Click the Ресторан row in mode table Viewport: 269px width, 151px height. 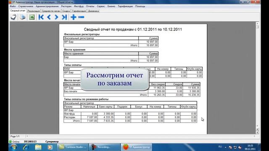(x=130, y=117)
